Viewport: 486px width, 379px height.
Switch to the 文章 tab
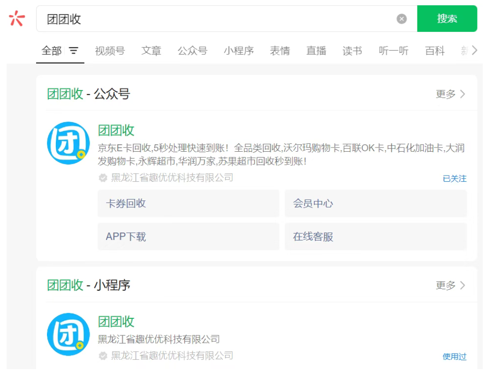point(151,51)
